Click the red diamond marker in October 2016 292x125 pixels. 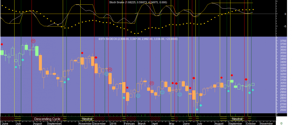(x=246, y=79)
